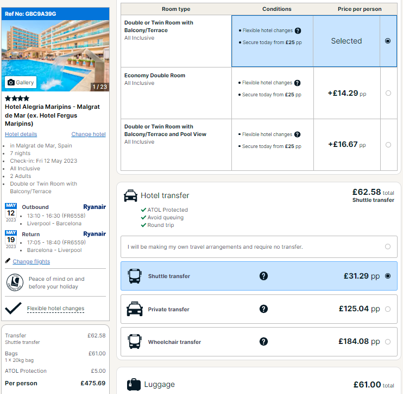Click the Avoid queuing checkmark item
The width and height of the screenshot is (403, 394).
click(x=162, y=218)
